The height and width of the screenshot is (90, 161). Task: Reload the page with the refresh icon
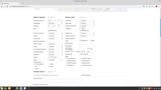(7, 6)
